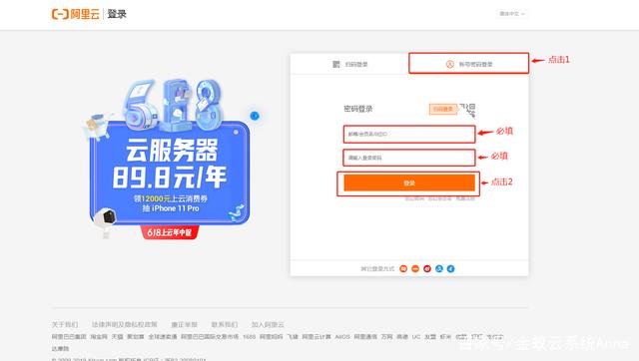639x361 pixels.
Task: Open the 飞猪 footer link
Action: pos(293,337)
